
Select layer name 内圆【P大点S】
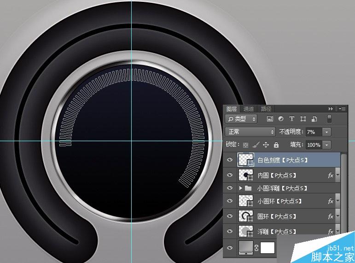tap(277, 175)
